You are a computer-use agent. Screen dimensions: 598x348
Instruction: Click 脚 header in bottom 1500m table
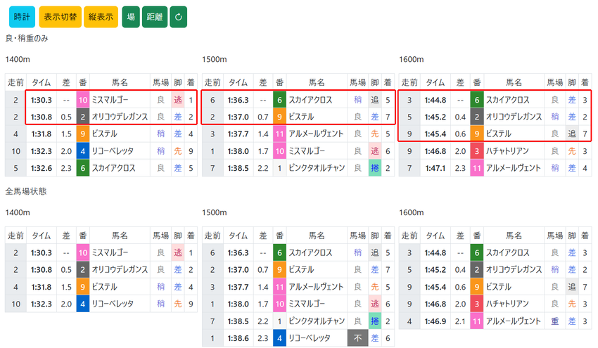(375, 236)
